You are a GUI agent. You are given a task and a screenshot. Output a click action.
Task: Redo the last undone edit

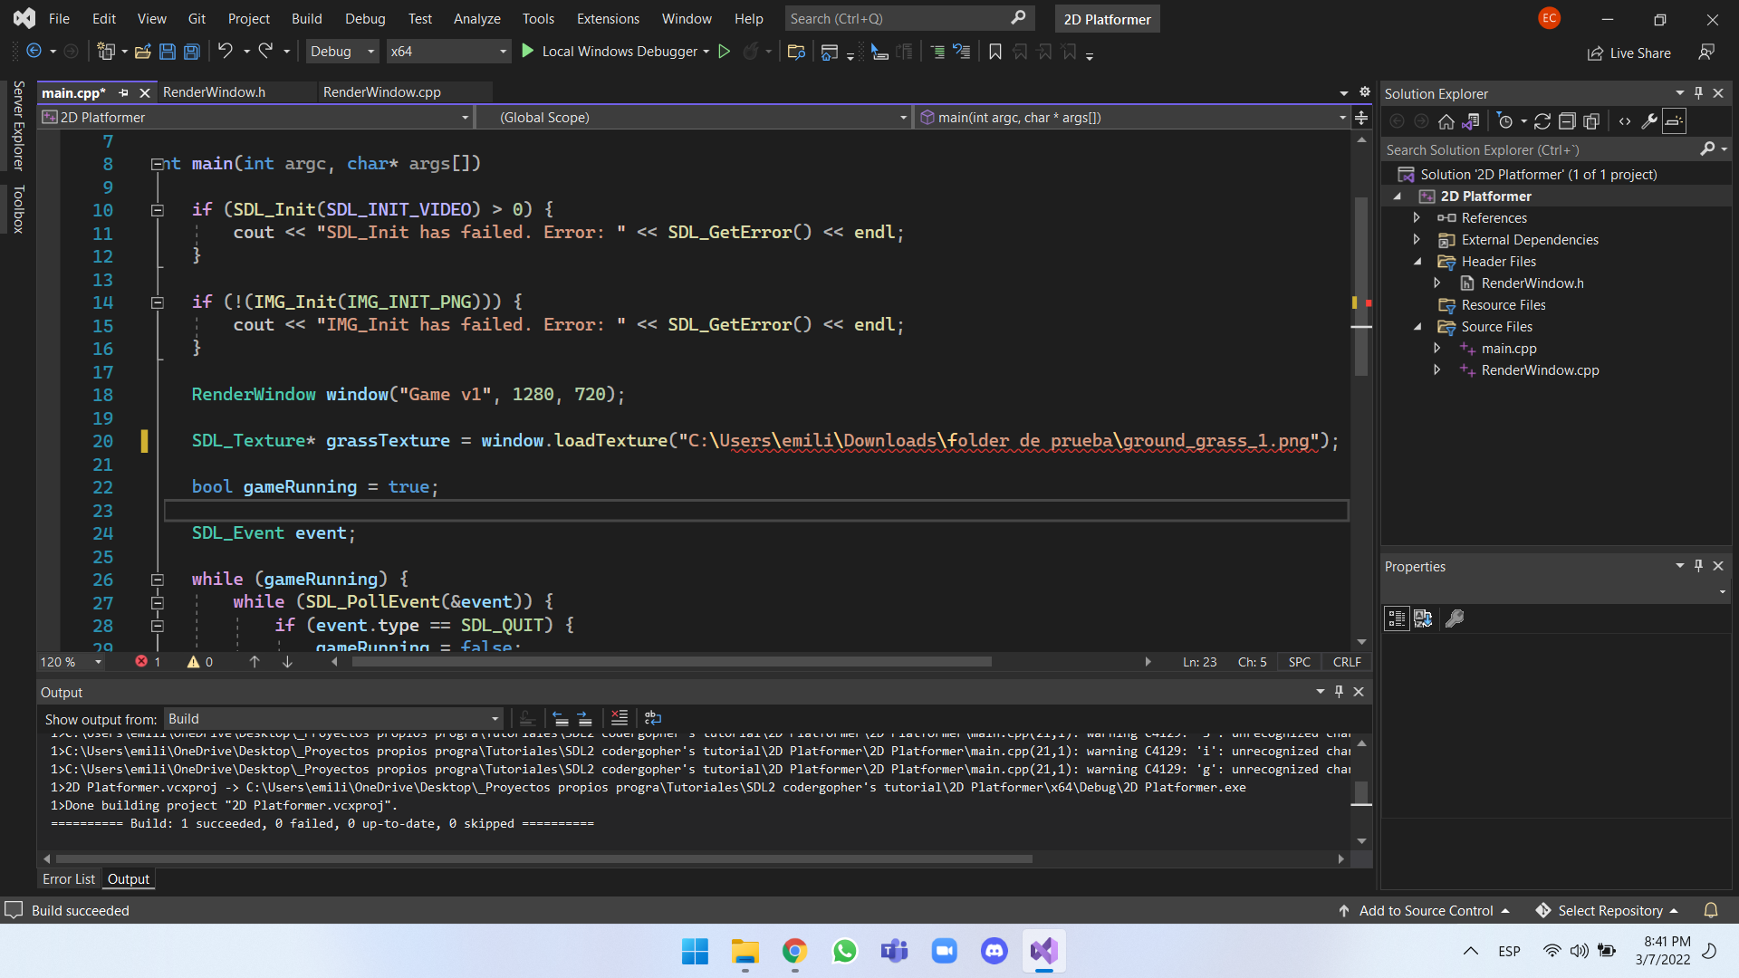(x=266, y=52)
